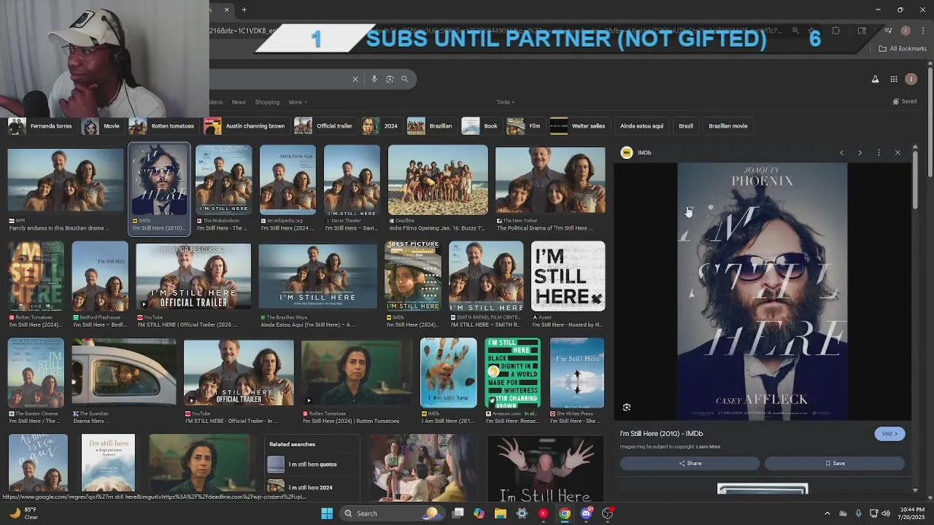The width and height of the screenshot is (934, 525).
Task: Launch Google Chrome from taskbar
Action: pos(565,513)
